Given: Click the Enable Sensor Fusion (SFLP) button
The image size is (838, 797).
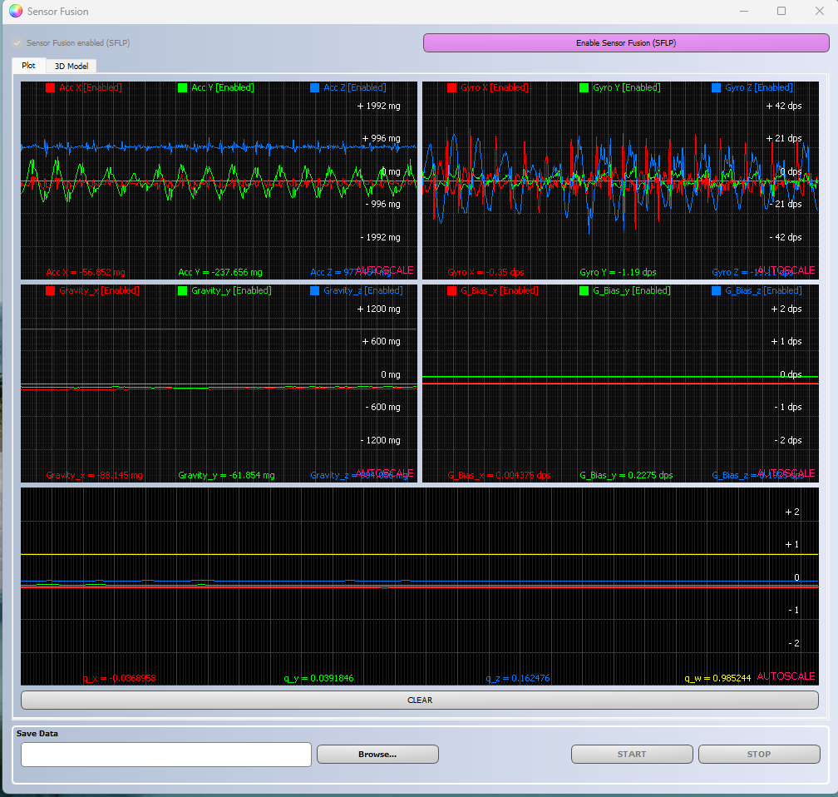Looking at the screenshot, I should [x=625, y=42].
